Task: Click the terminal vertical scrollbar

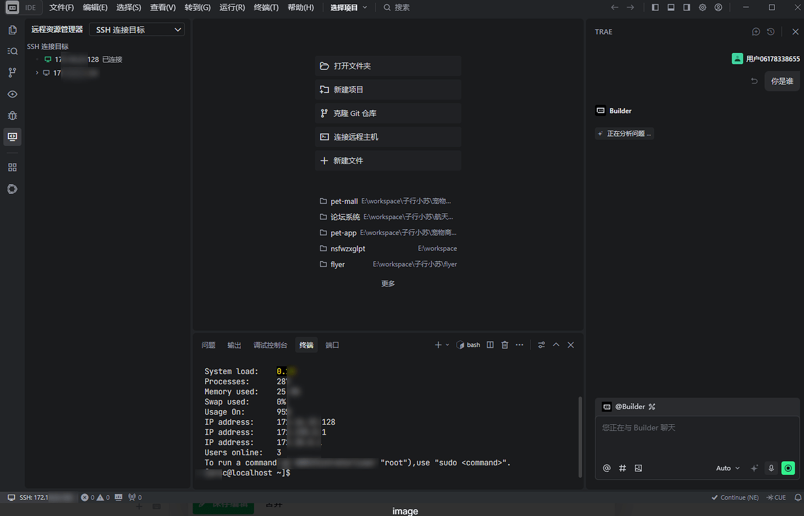Action: (x=580, y=436)
